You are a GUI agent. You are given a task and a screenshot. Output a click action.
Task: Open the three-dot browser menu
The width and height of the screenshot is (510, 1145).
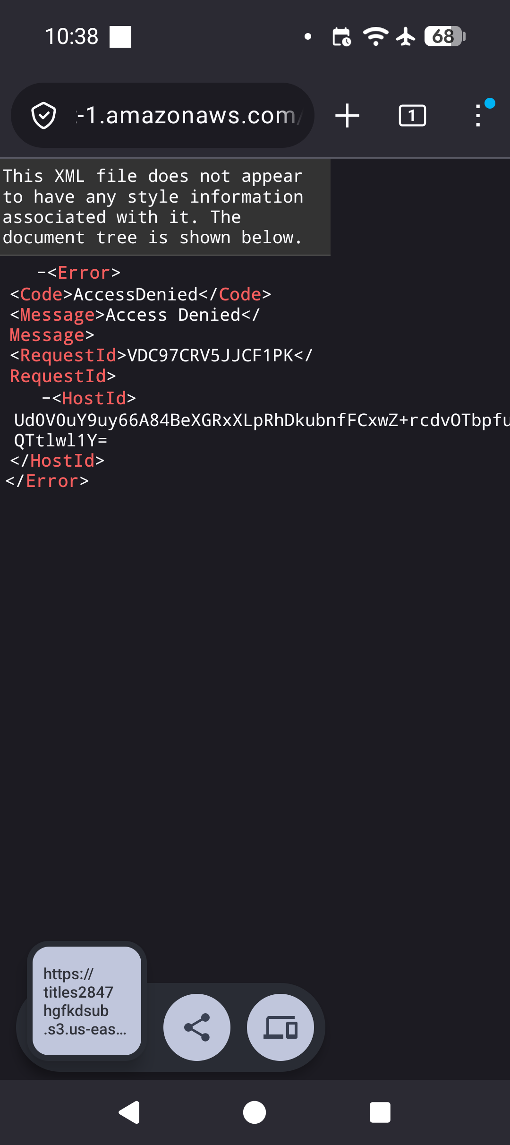pyautogui.click(x=478, y=116)
